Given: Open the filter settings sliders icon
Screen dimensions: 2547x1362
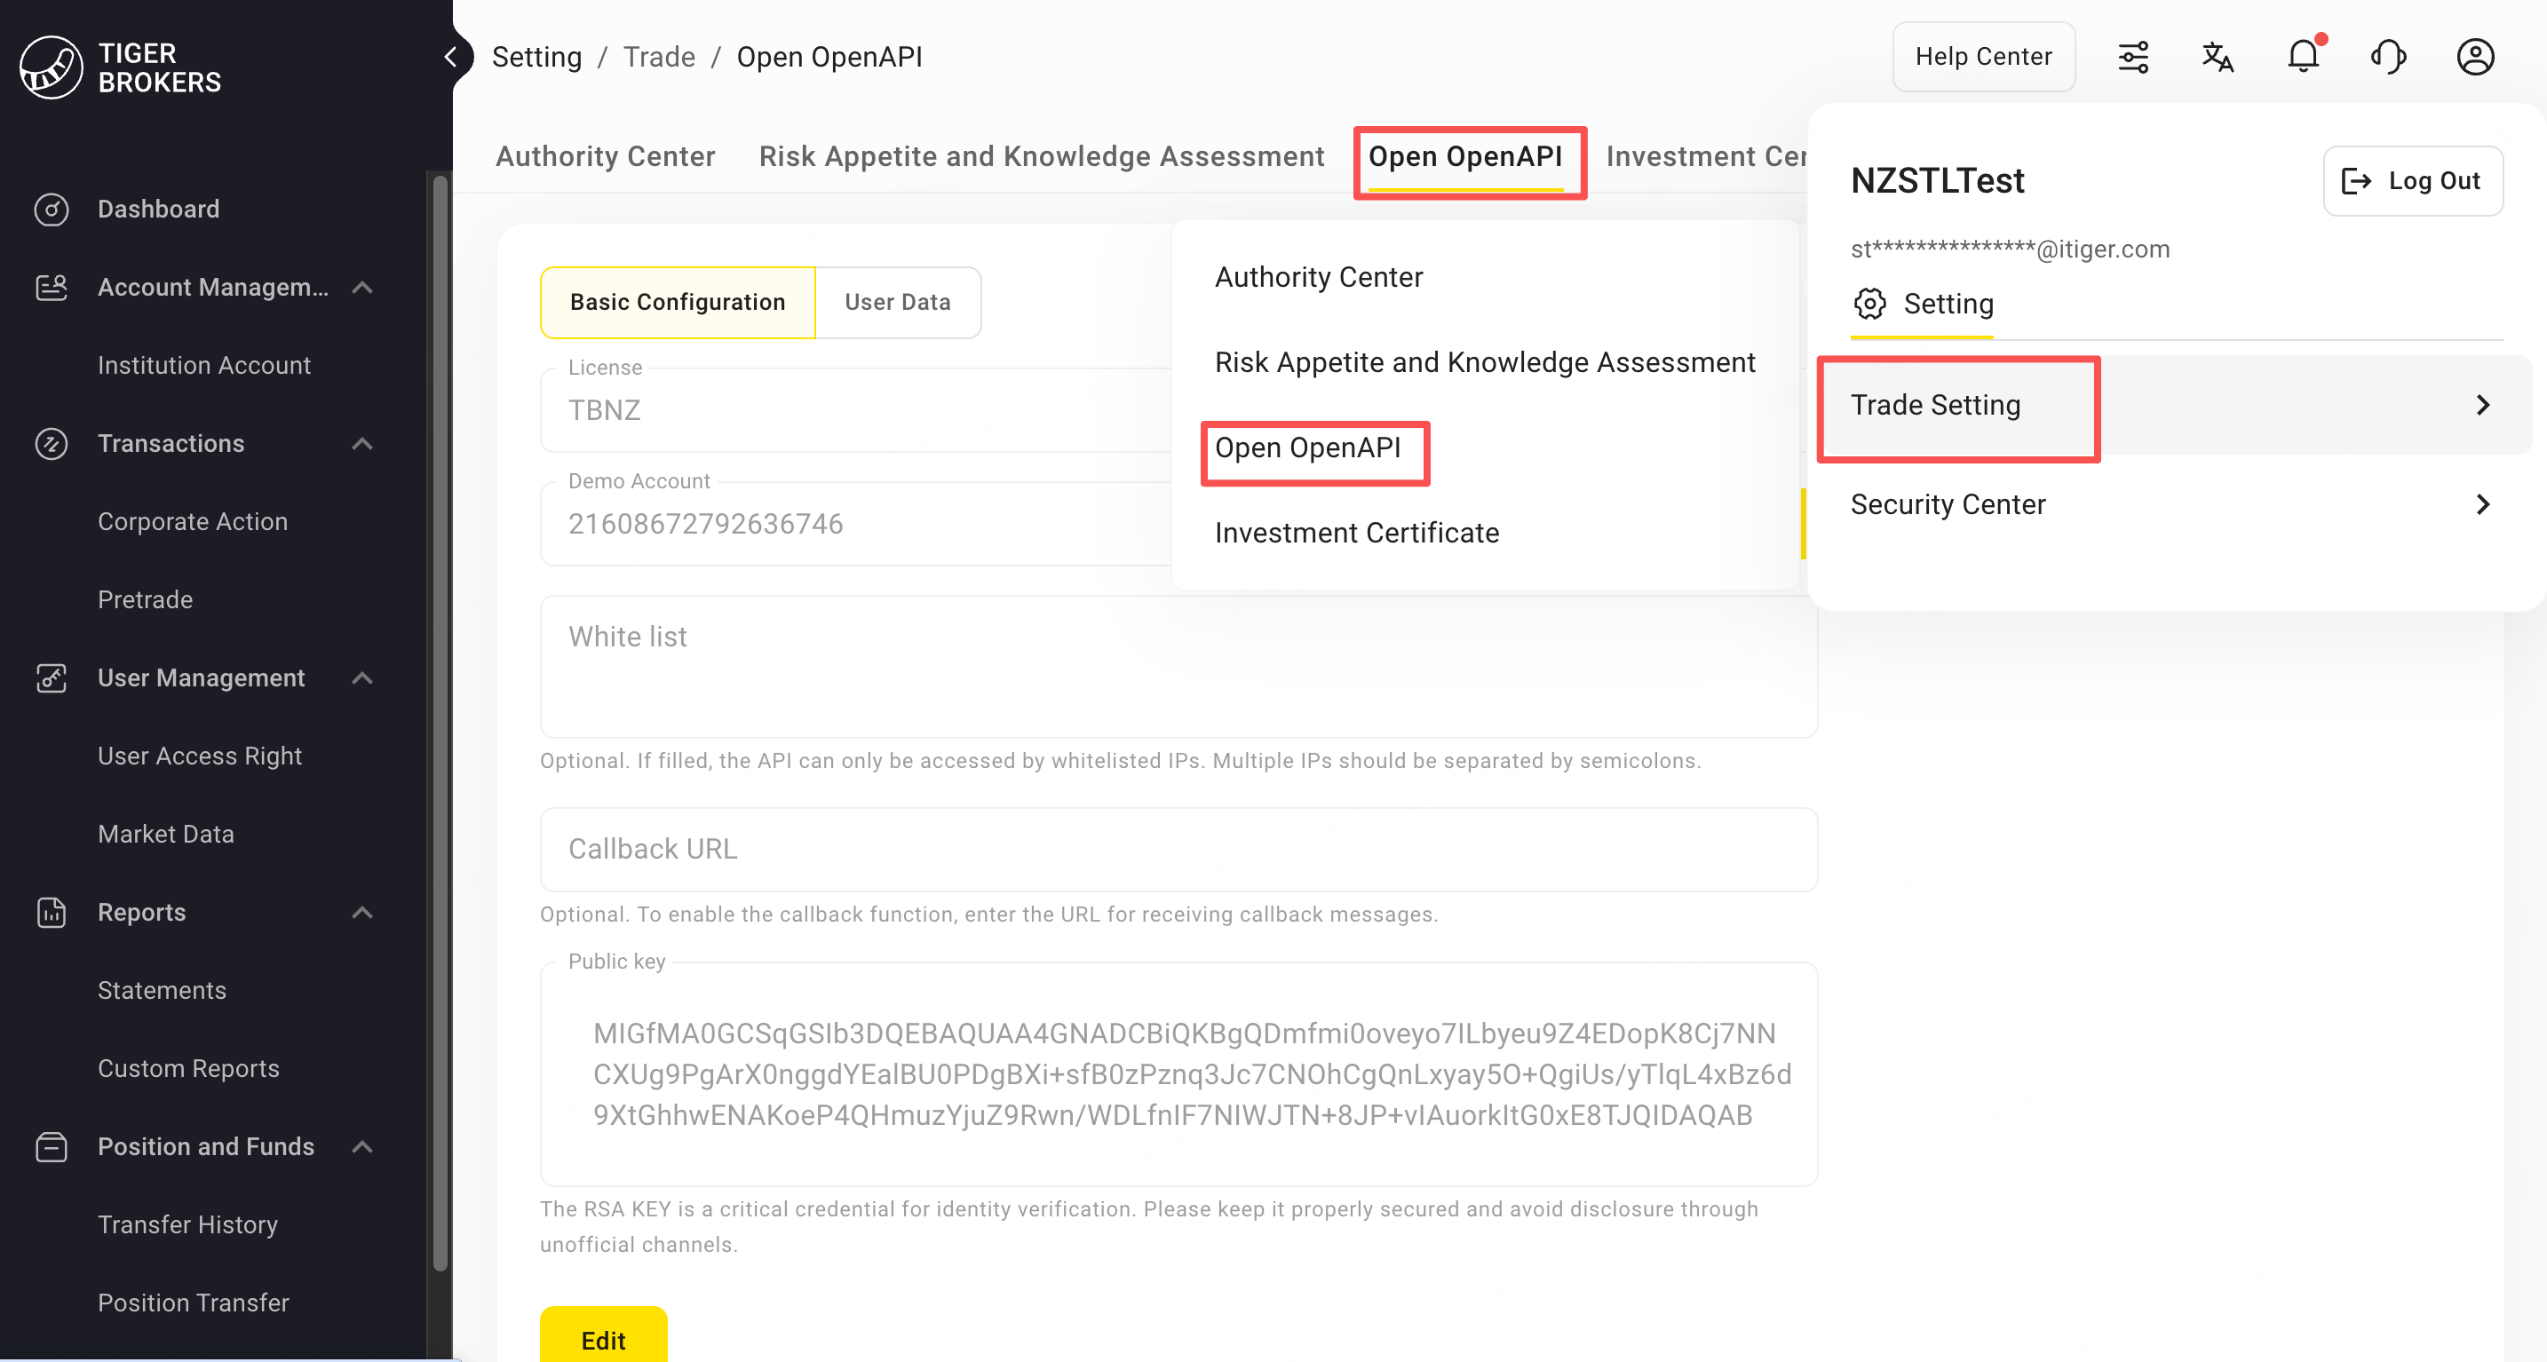Looking at the screenshot, I should (2133, 56).
